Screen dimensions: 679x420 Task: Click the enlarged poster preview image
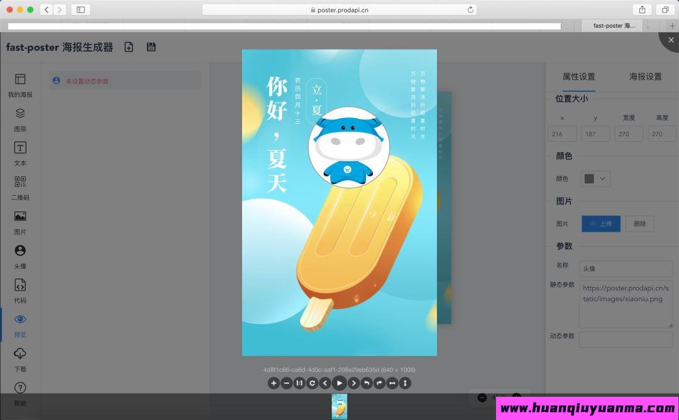(x=339, y=202)
